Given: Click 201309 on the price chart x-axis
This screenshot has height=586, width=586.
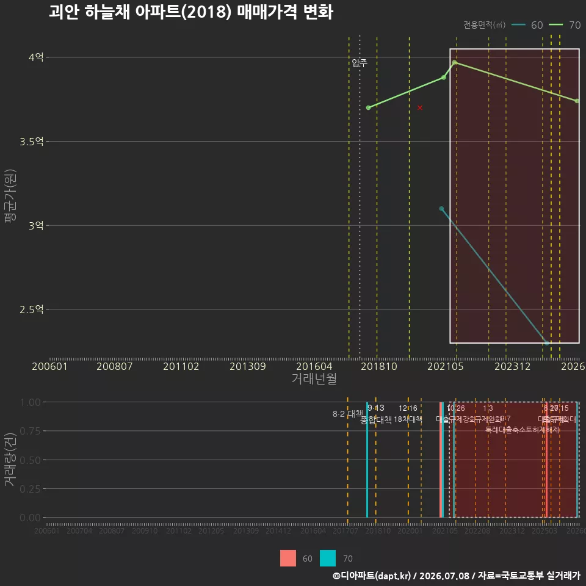Looking at the screenshot, I should [x=248, y=366].
